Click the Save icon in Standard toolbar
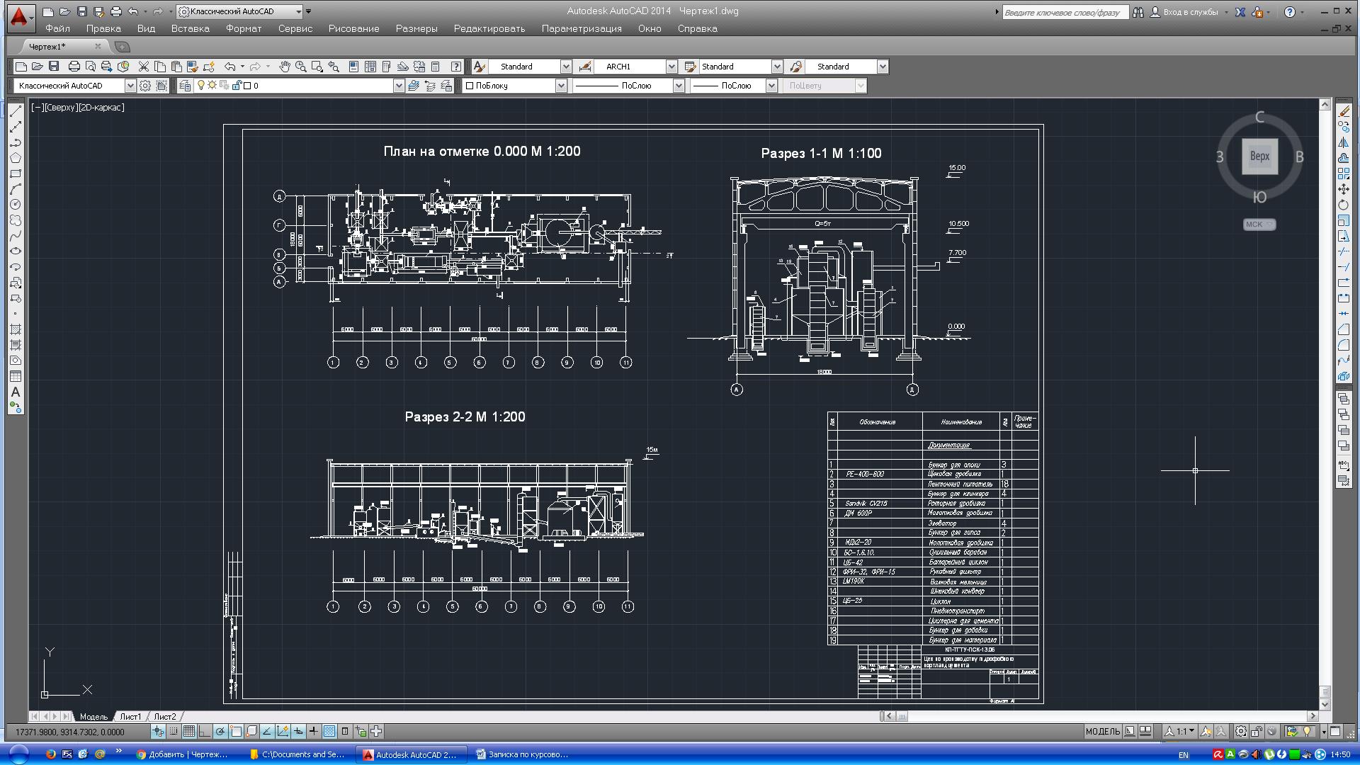The image size is (1360, 765). tap(54, 67)
